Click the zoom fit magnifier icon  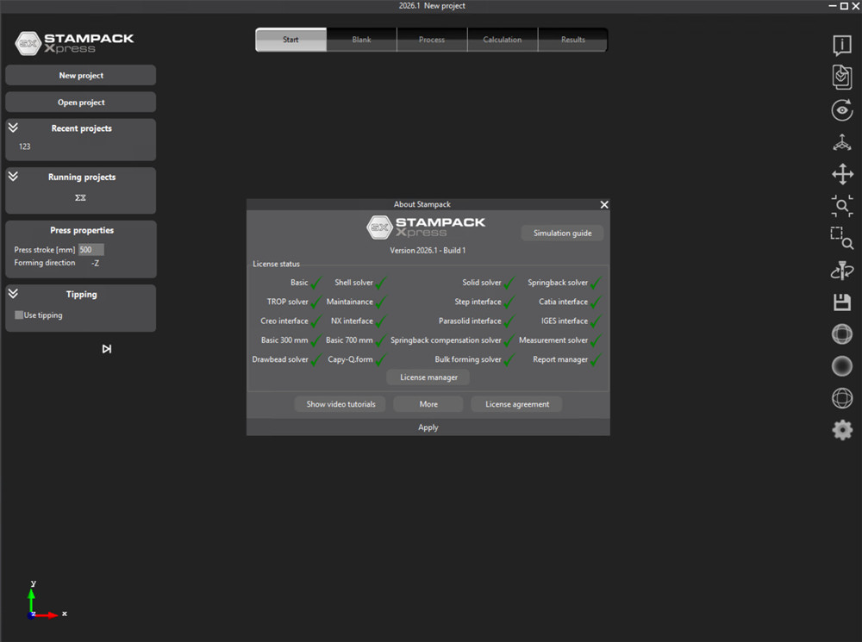[841, 206]
